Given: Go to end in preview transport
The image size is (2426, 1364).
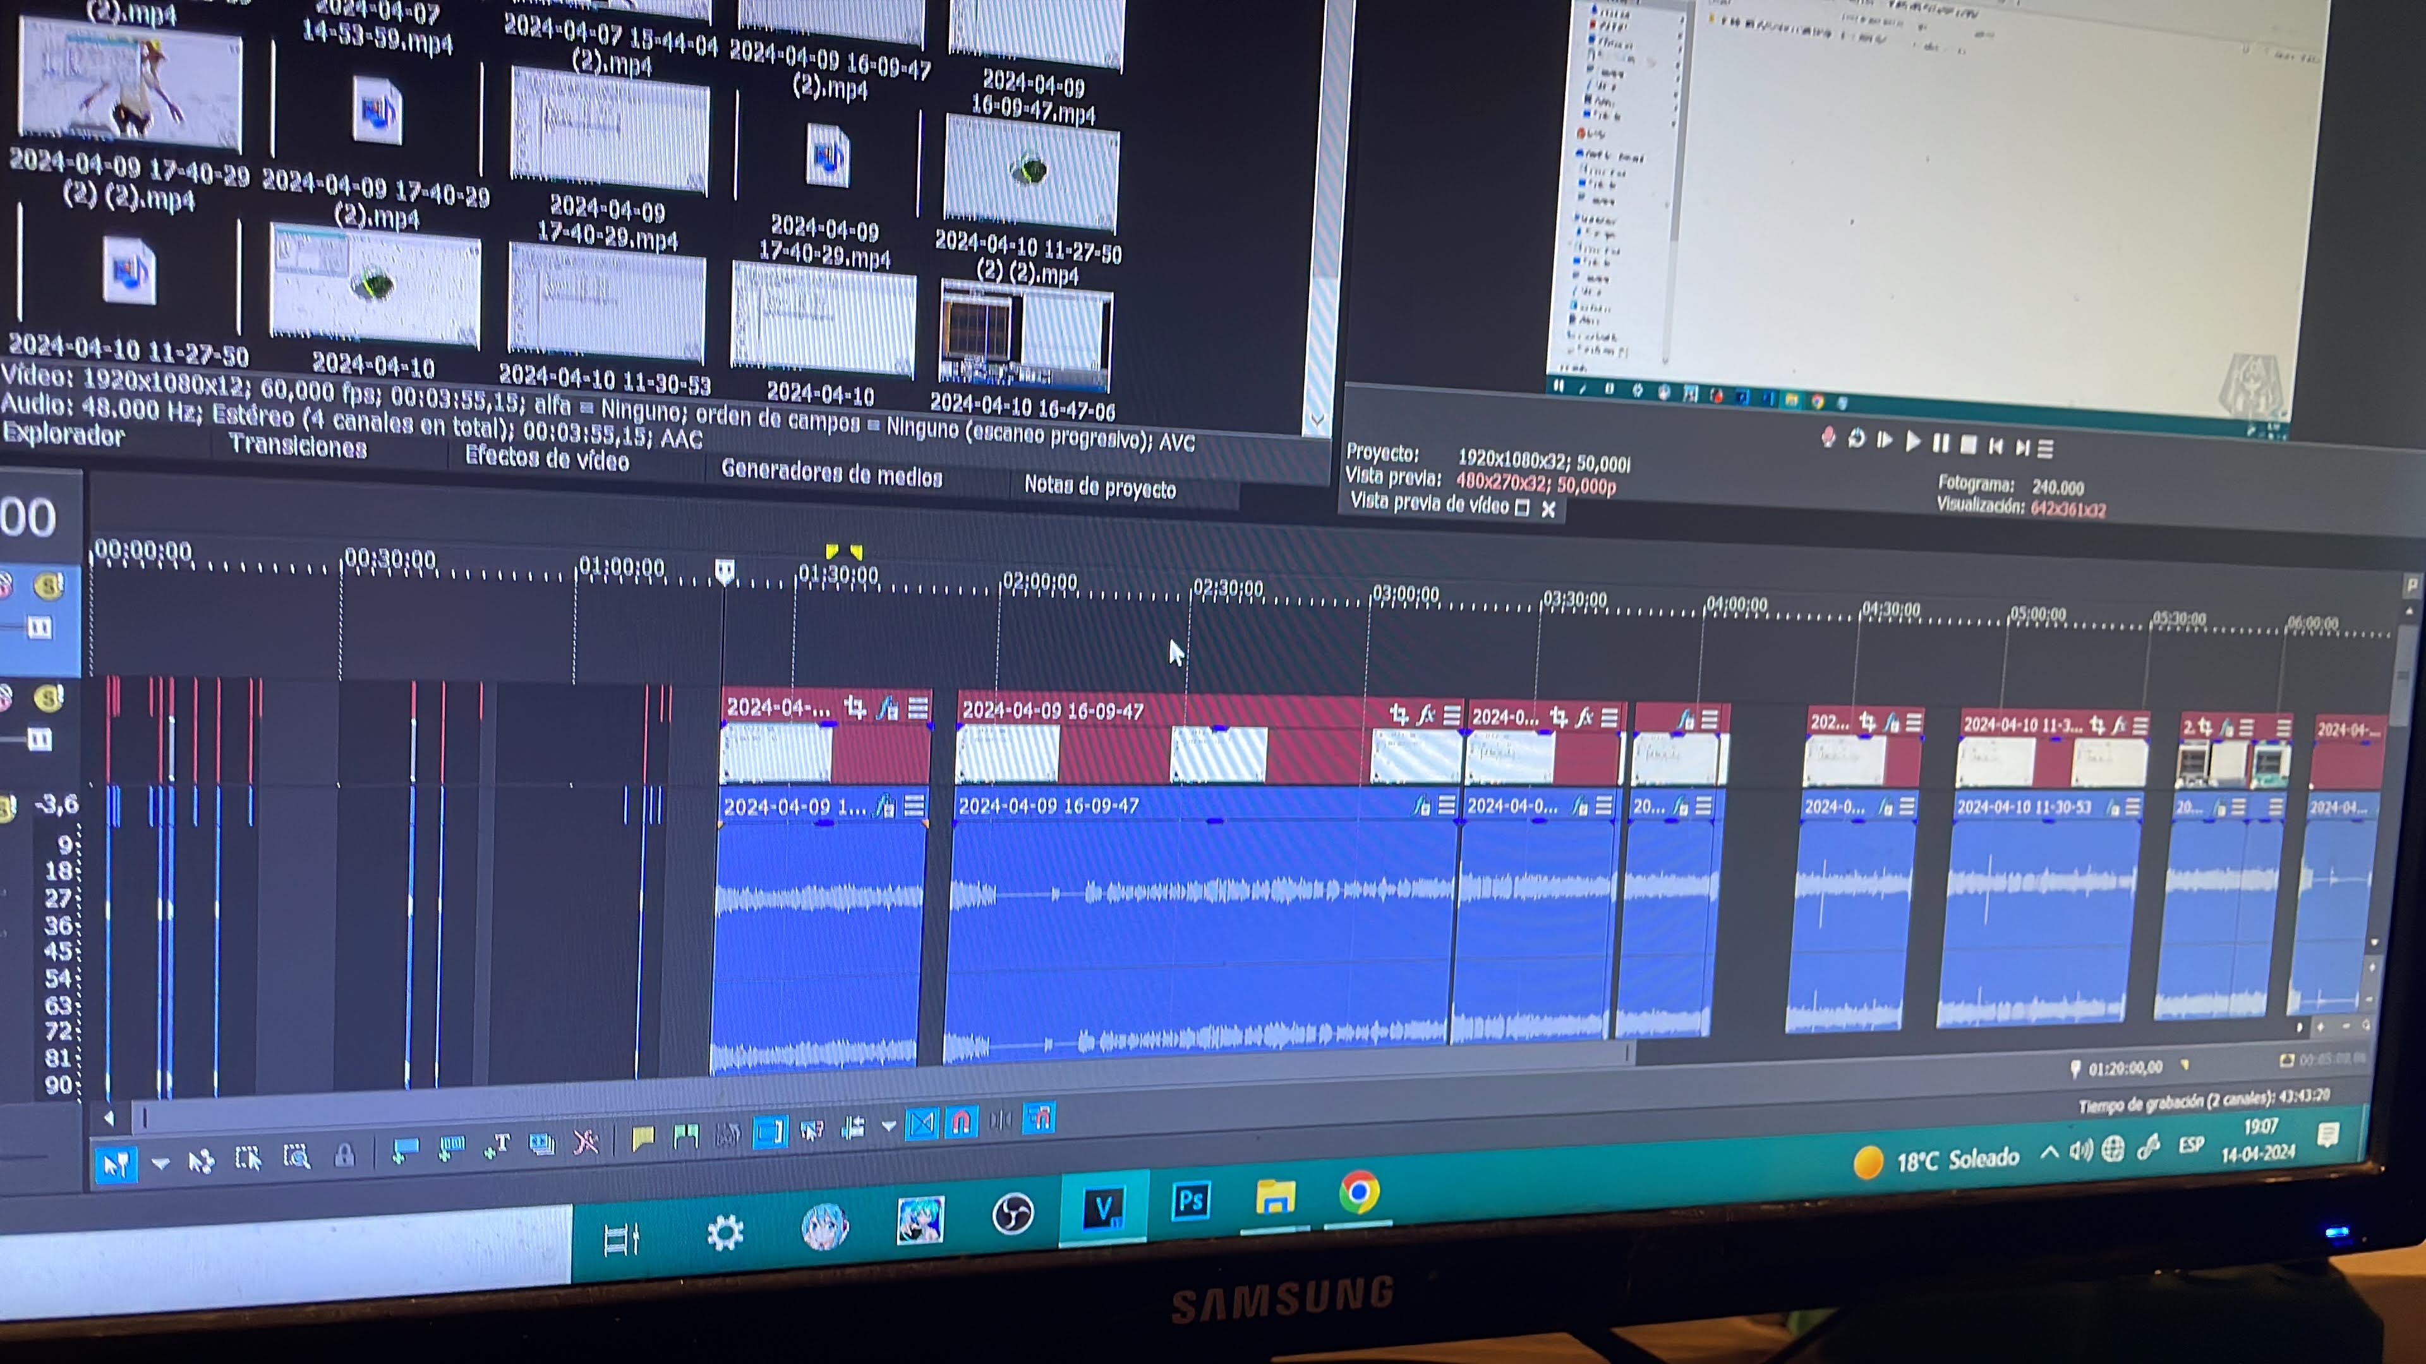Looking at the screenshot, I should pyautogui.click(x=2022, y=448).
